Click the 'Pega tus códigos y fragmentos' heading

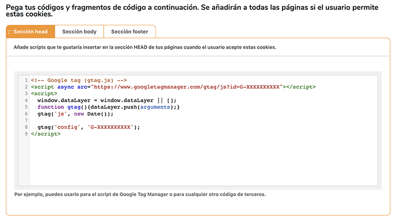click(192, 11)
